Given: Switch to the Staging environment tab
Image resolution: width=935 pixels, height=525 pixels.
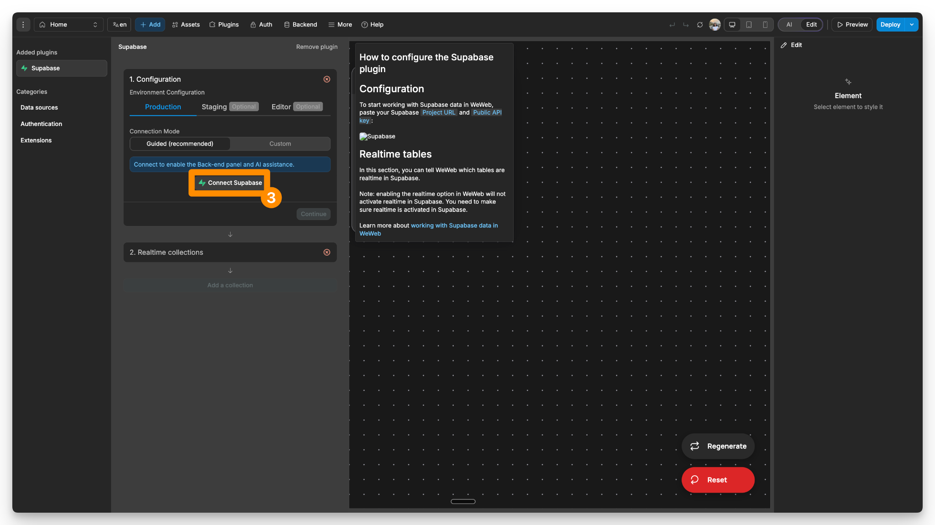Looking at the screenshot, I should point(214,107).
